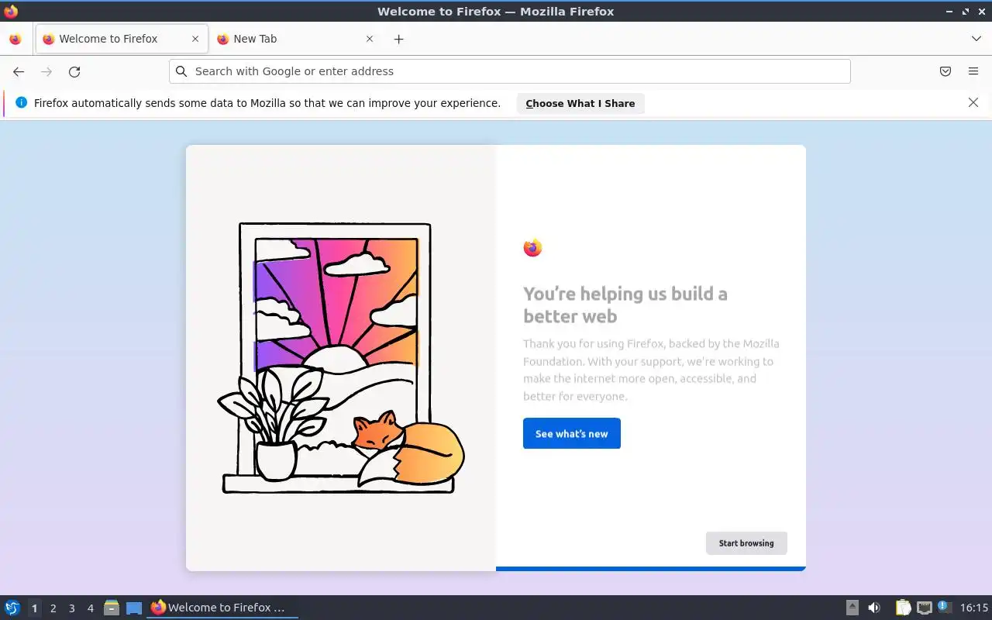Switch to workspace 2 in taskbar
This screenshot has width=992, height=620.
[53, 608]
